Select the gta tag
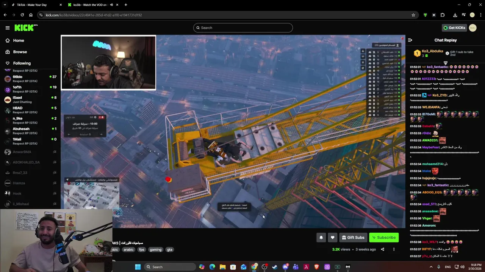485x272 pixels. 169,250
